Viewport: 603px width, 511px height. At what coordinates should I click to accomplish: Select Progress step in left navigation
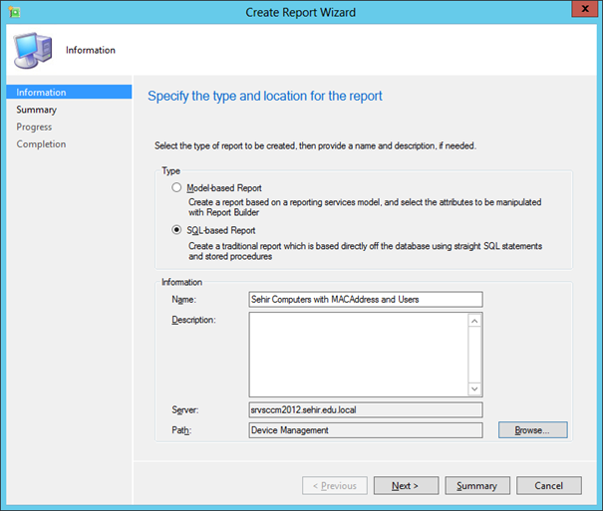(x=34, y=127)
